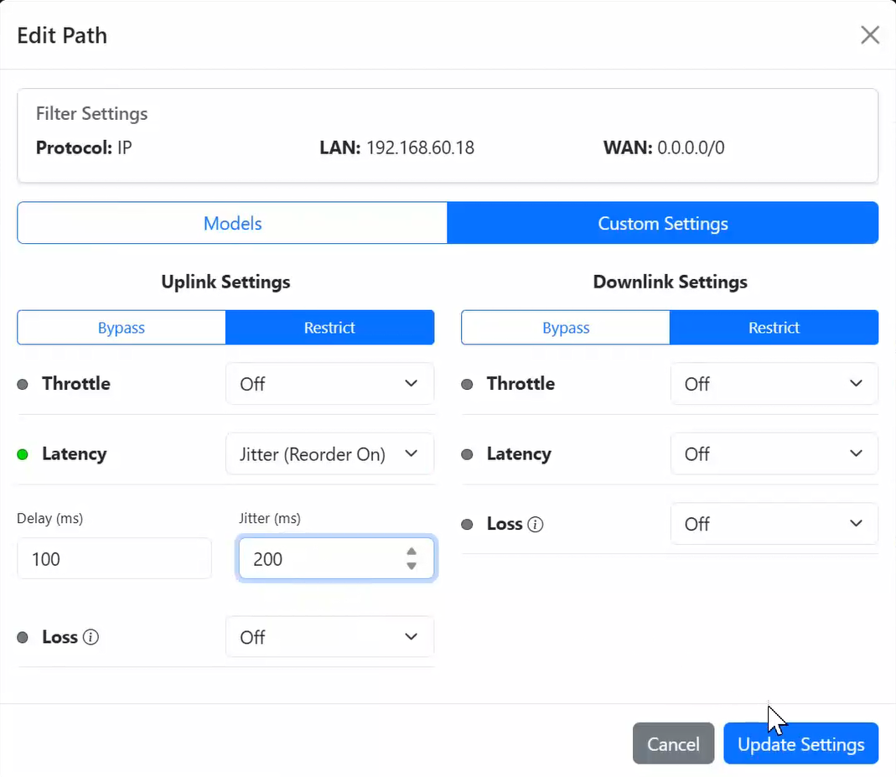Open the uplink Throttle dropdown
This screenshot has height=777, width=896.
coord(329,383)
